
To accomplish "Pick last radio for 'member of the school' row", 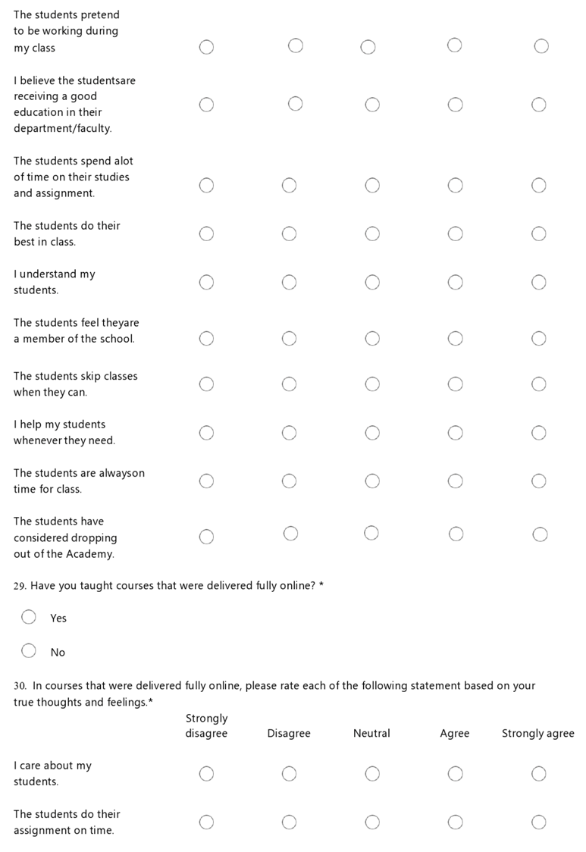I will point(538,338).
